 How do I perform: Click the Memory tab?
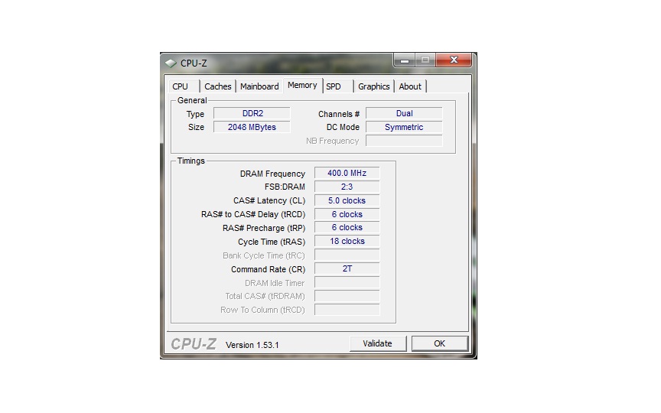click(x=303, y=85)
